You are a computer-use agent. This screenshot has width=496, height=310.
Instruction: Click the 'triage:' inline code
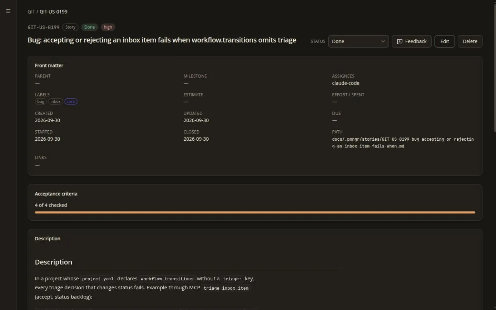[232, 279]
